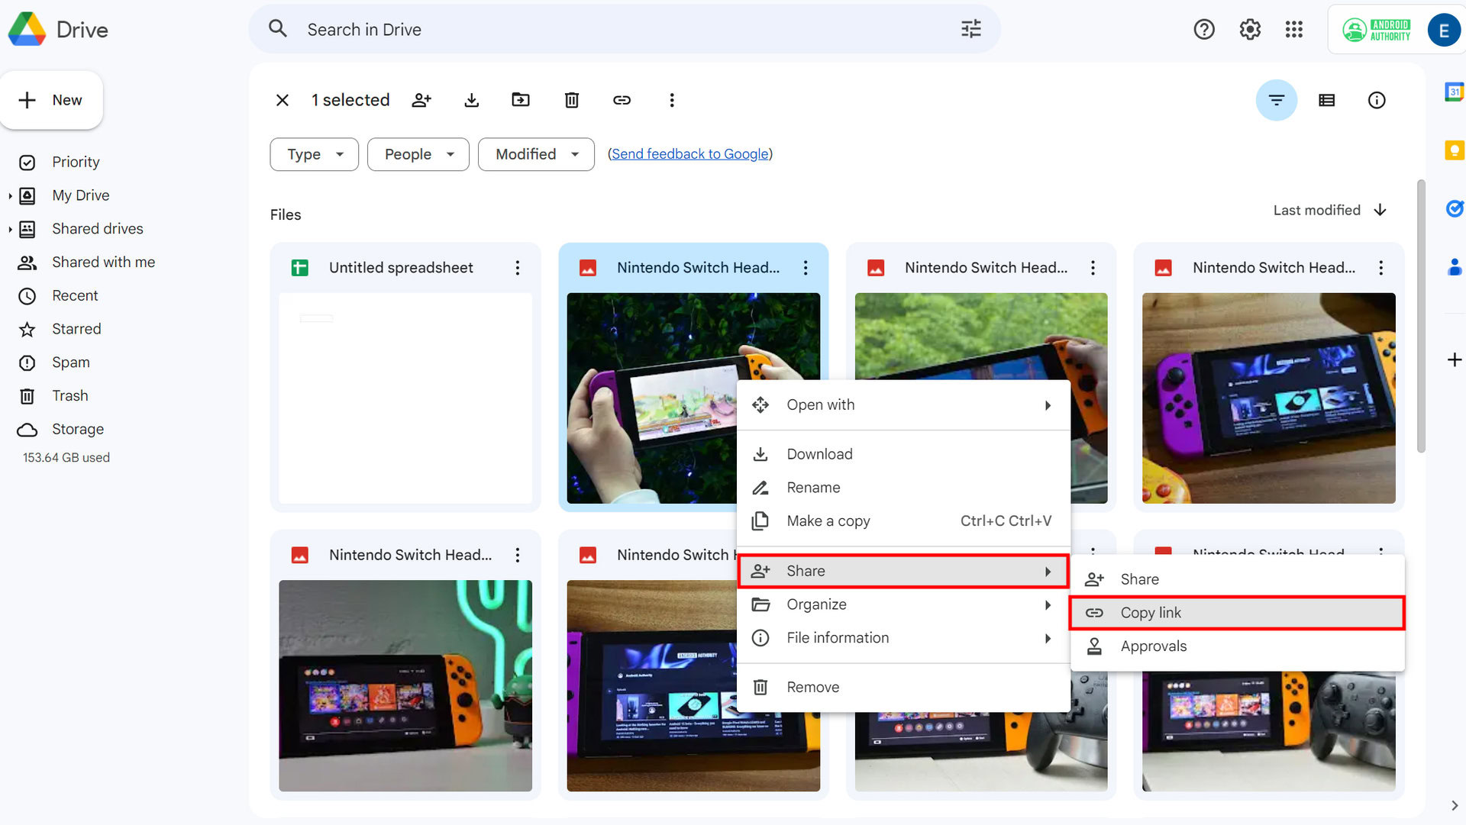Open the Type filter dropdown
This screenshot has height=825, width=1466.
[315, 154]
